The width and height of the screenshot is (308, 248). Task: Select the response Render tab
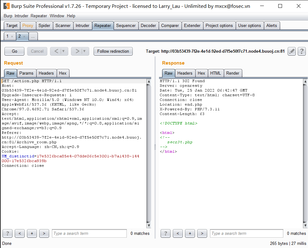233,73
